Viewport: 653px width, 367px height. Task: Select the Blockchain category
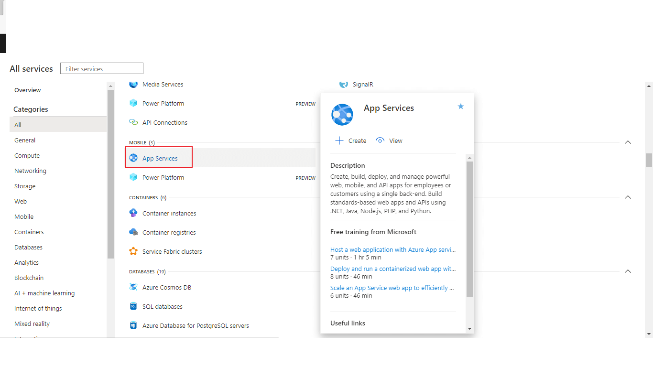(29, 278)
